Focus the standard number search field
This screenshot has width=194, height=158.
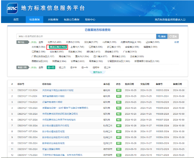coord(86,36)
